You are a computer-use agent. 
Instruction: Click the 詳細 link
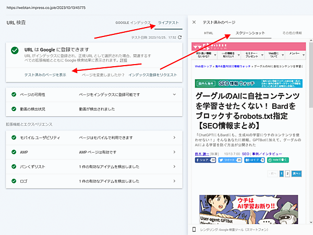123,60
